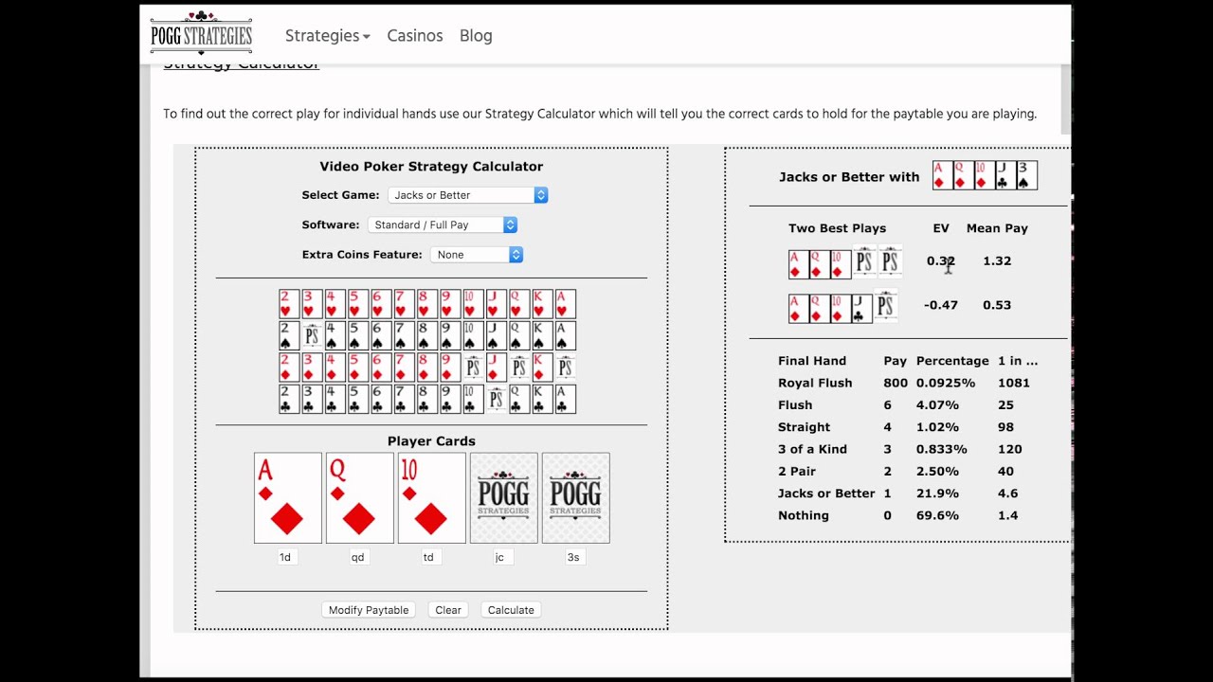The image size is (1213, 682).
Task: Pick the 10 of clubs card
Action: coord(473,399)
